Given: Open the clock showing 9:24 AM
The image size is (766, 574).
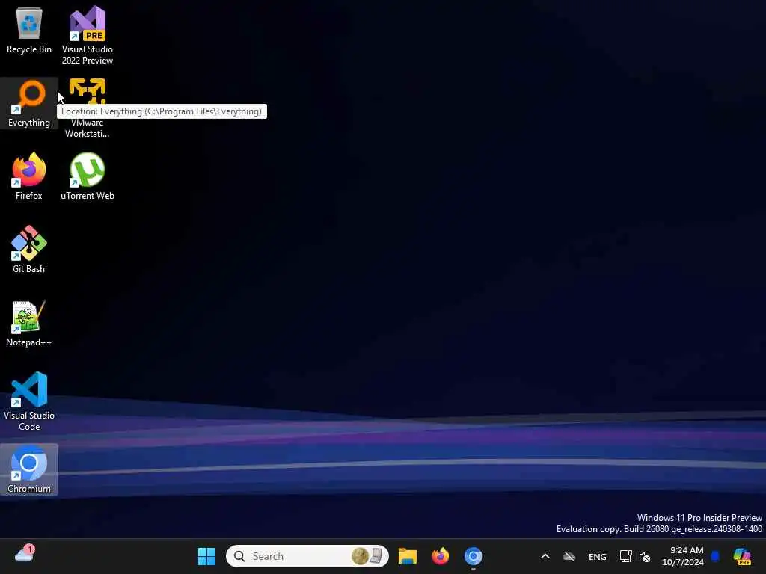Looking at the screenshot, I should pos(682,556).
